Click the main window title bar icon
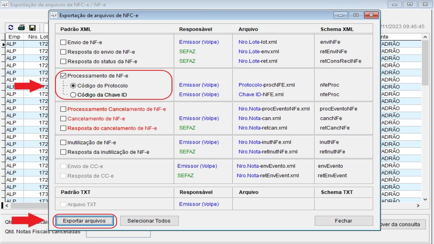Image resolution: width=434 pixels, height=244 pixels. (5, 5)
